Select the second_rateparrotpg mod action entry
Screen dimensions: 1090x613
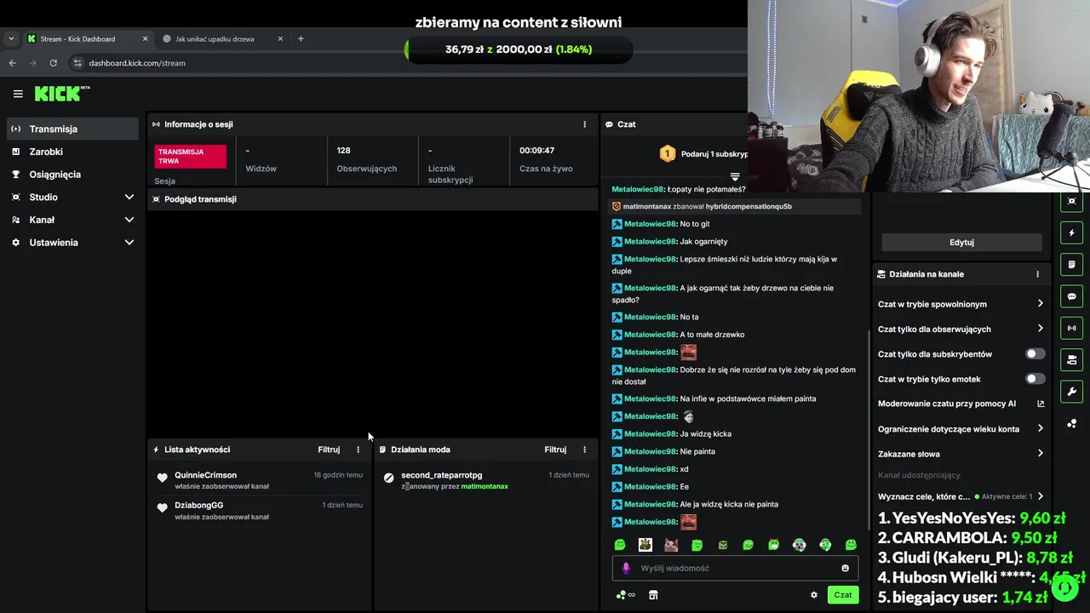486,480
